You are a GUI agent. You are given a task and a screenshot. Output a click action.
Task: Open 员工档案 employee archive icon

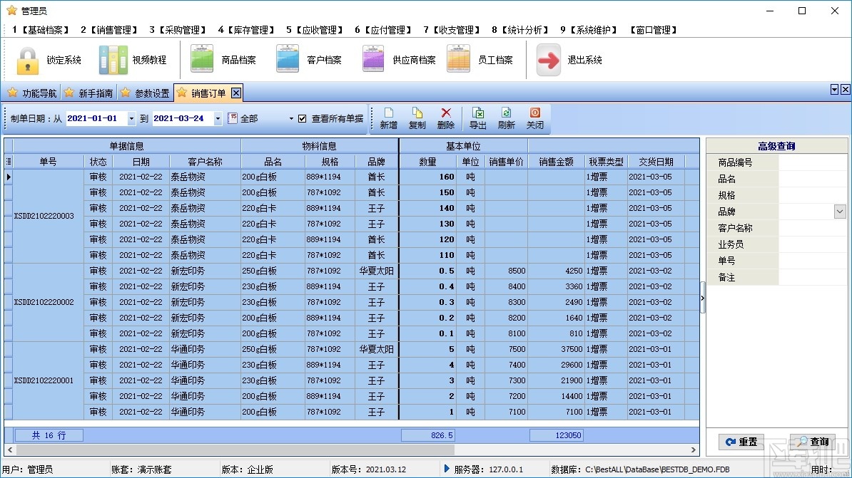(x=458, y=61)
